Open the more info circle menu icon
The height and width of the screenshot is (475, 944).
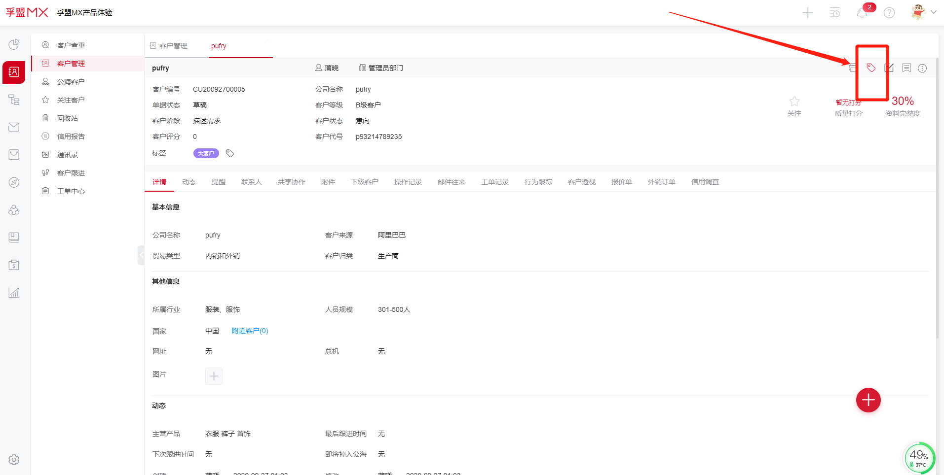(922, 68)
